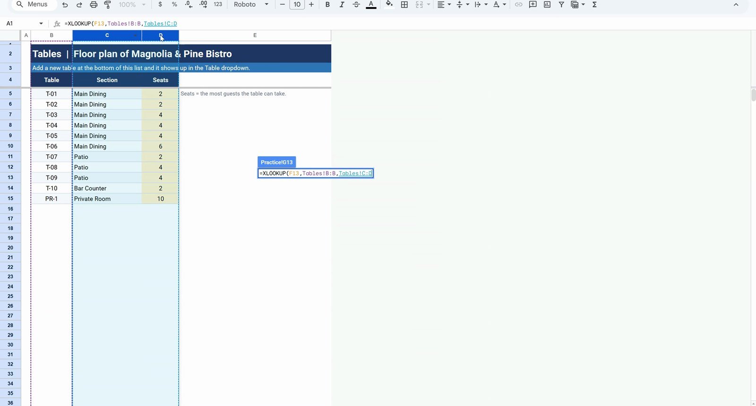Viewport: 756px width, 406px height.
Task: Format as percent using the % icon
Action: (x=174, y=4)
